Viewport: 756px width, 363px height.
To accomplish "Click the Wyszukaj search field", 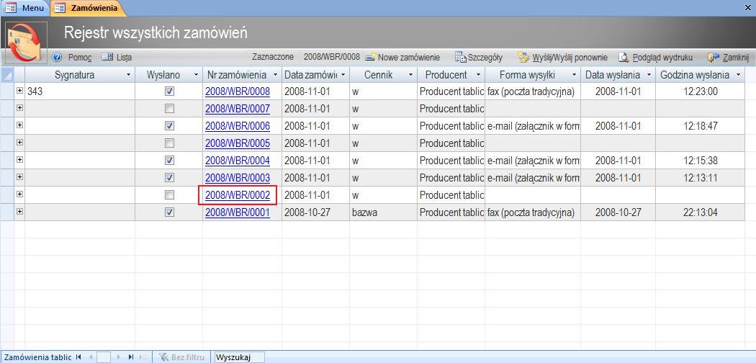I will pyautogui.click(x=239, y=357).
